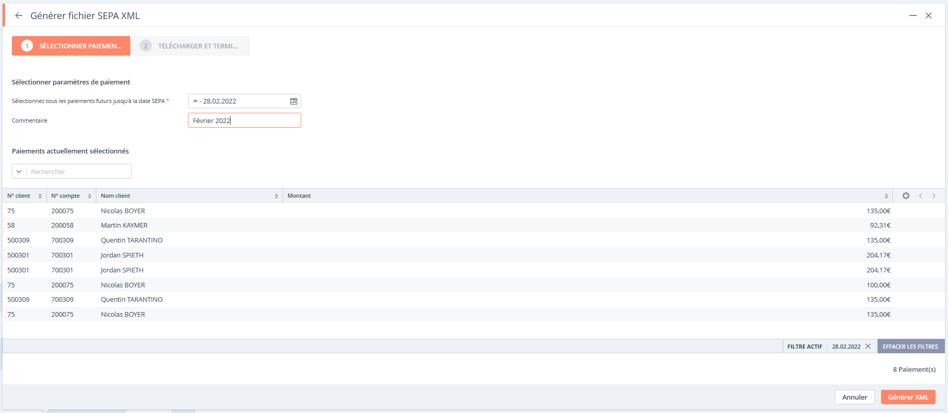Click the 8 Paiement(s) count
The height and width of the screenshot is (413, 948).
coord(914,369)
